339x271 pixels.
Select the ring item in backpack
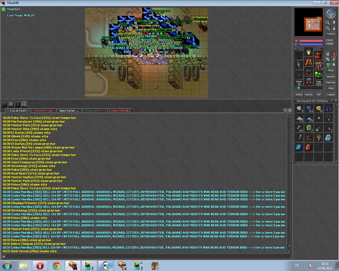click(x=319, y=118)
